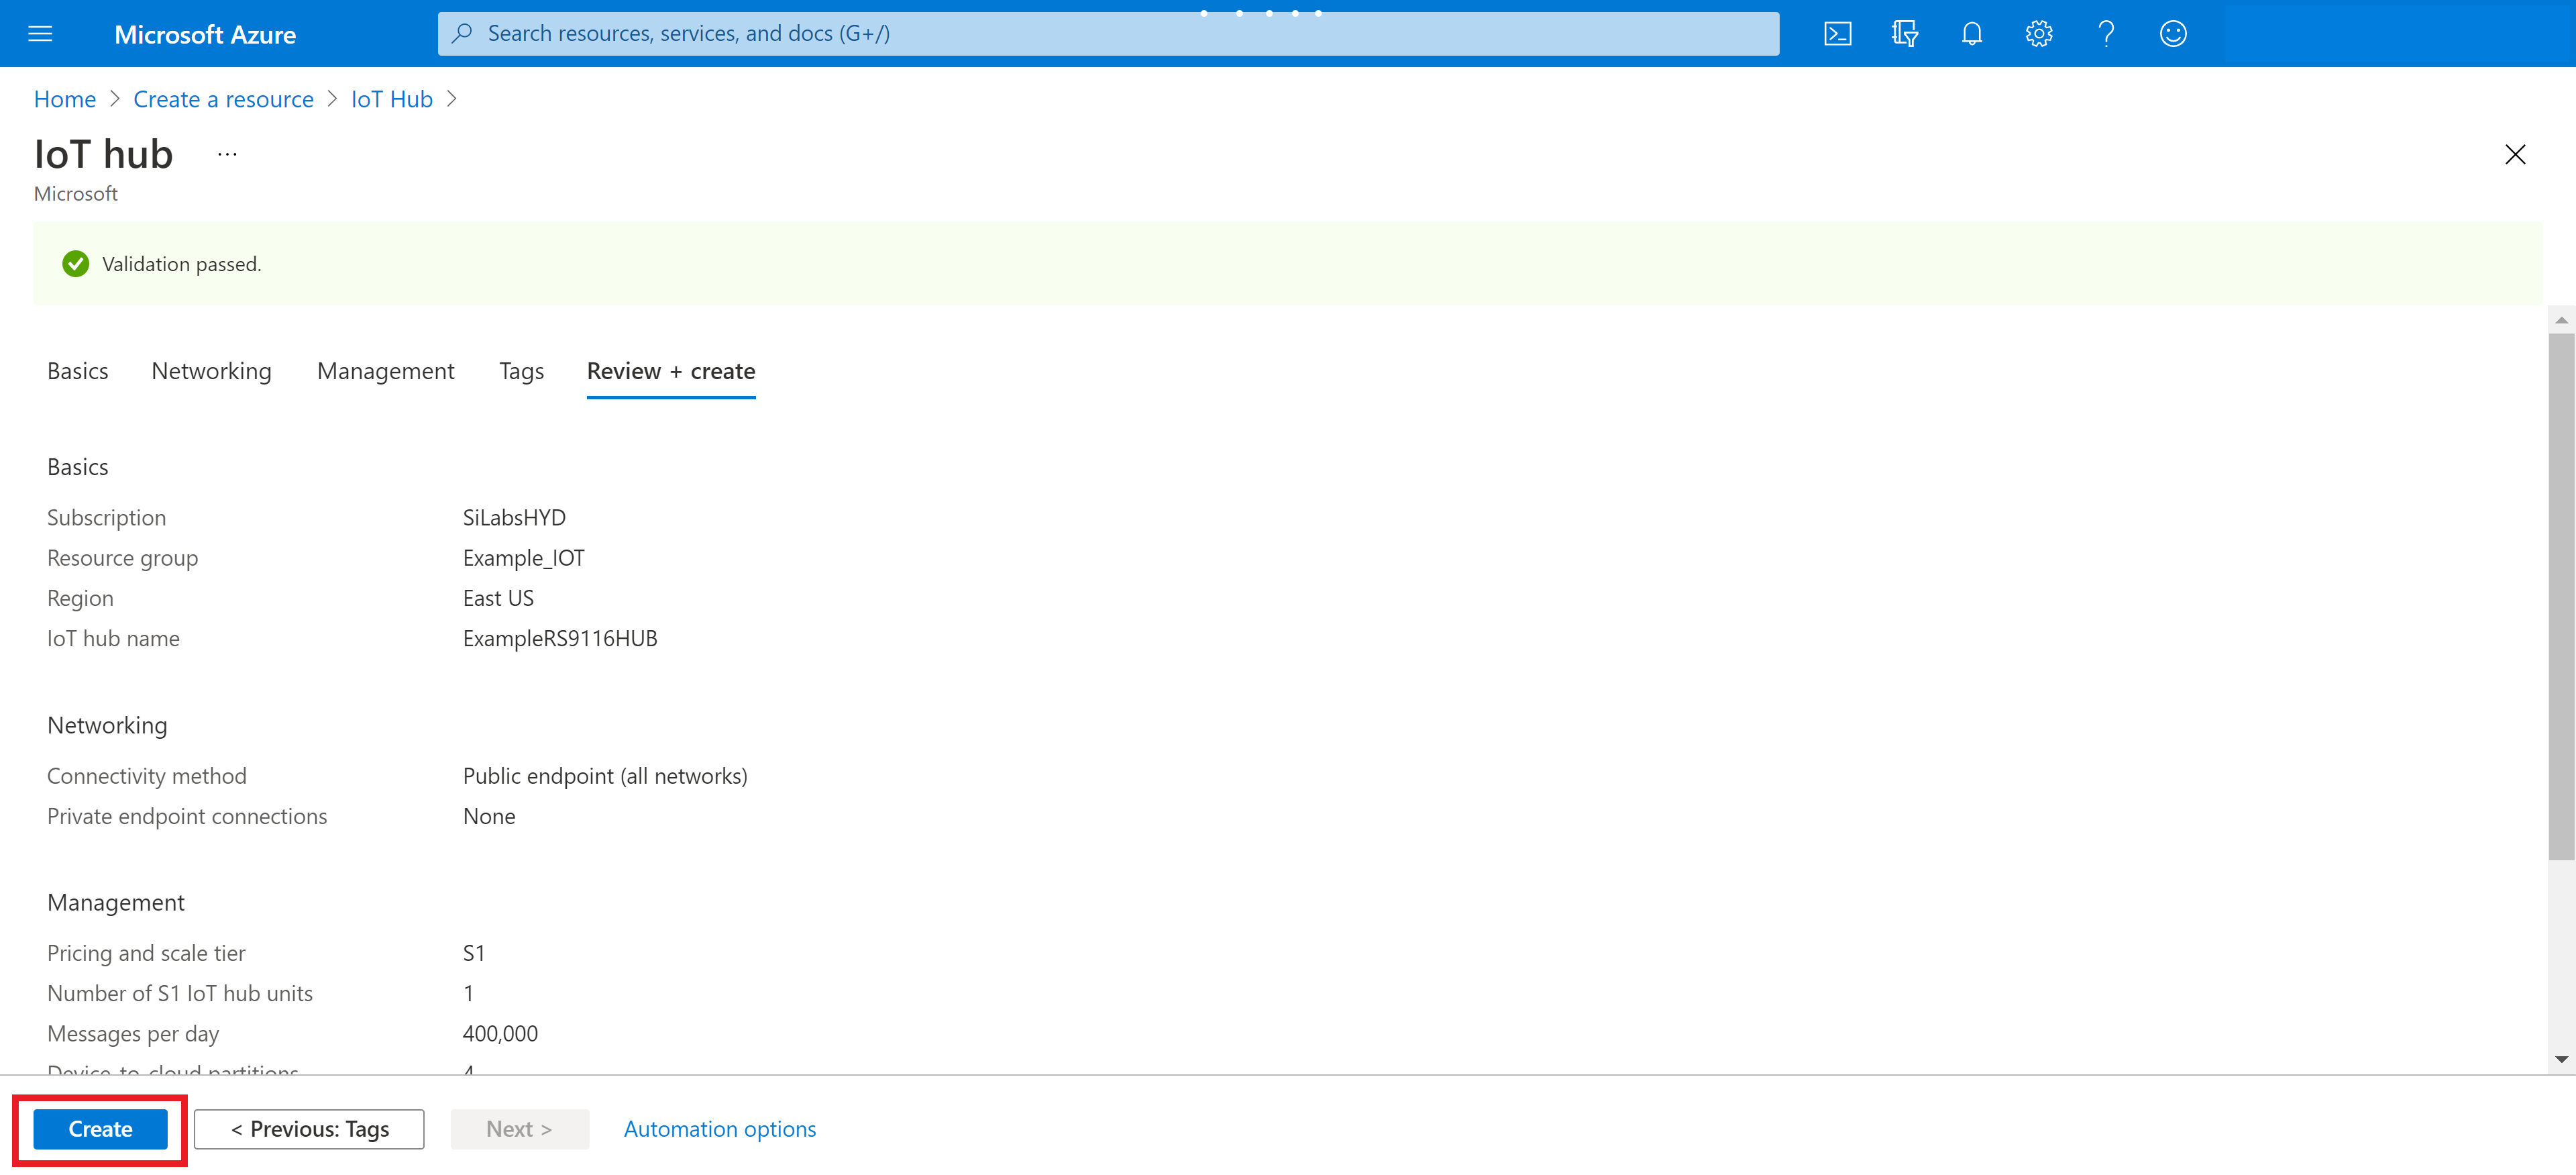
Task: Focus the search resources box
Action: click(x=1108, y=34)
